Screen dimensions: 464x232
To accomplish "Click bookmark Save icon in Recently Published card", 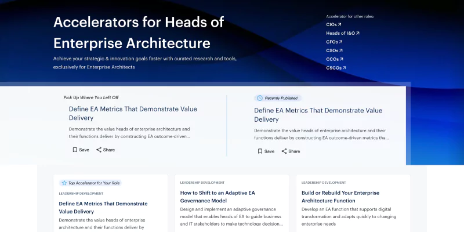I will coord(260,151).
